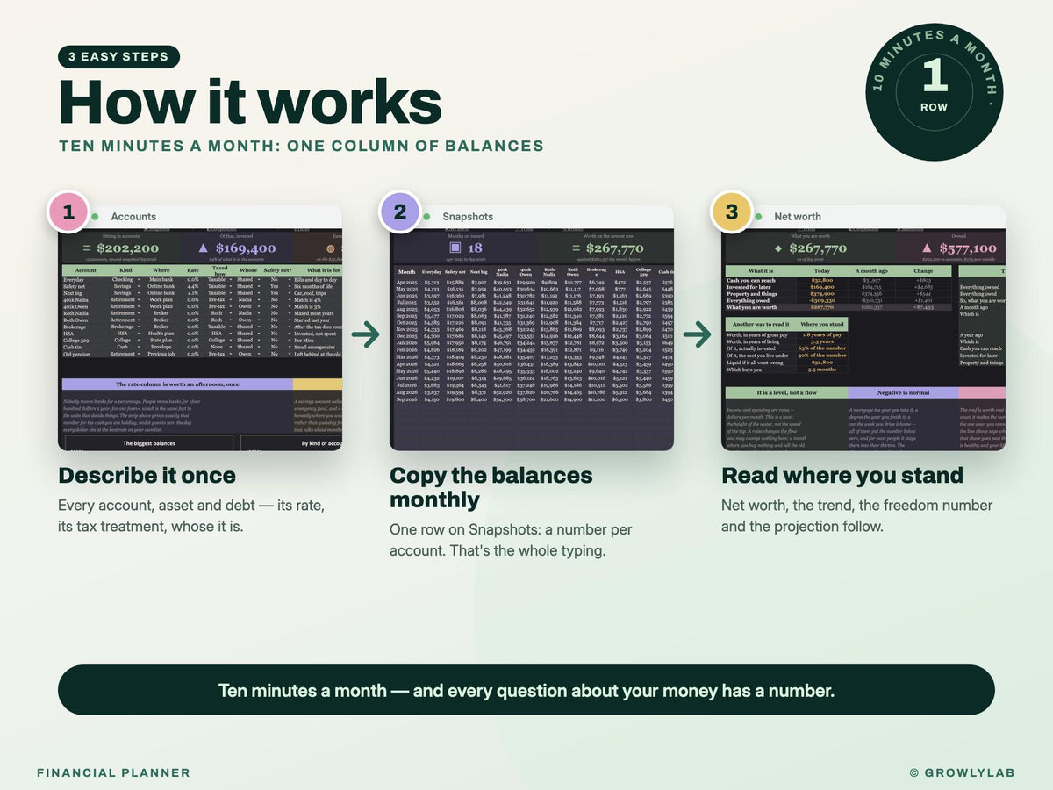Click the 4.4% rate in the Safety net row
The width and height of the screenshot is (1053, 790).
[193, 286]
